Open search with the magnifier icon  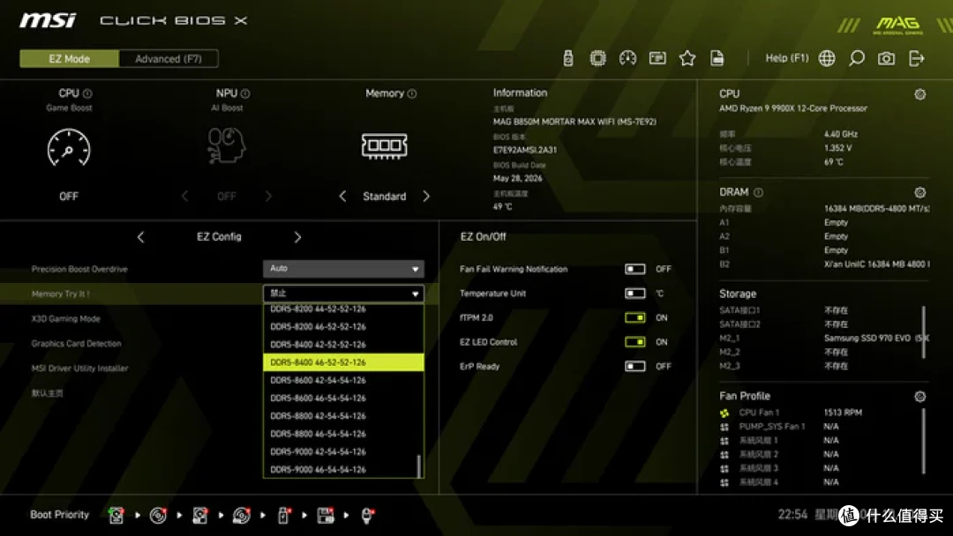(x=856, y=58)
